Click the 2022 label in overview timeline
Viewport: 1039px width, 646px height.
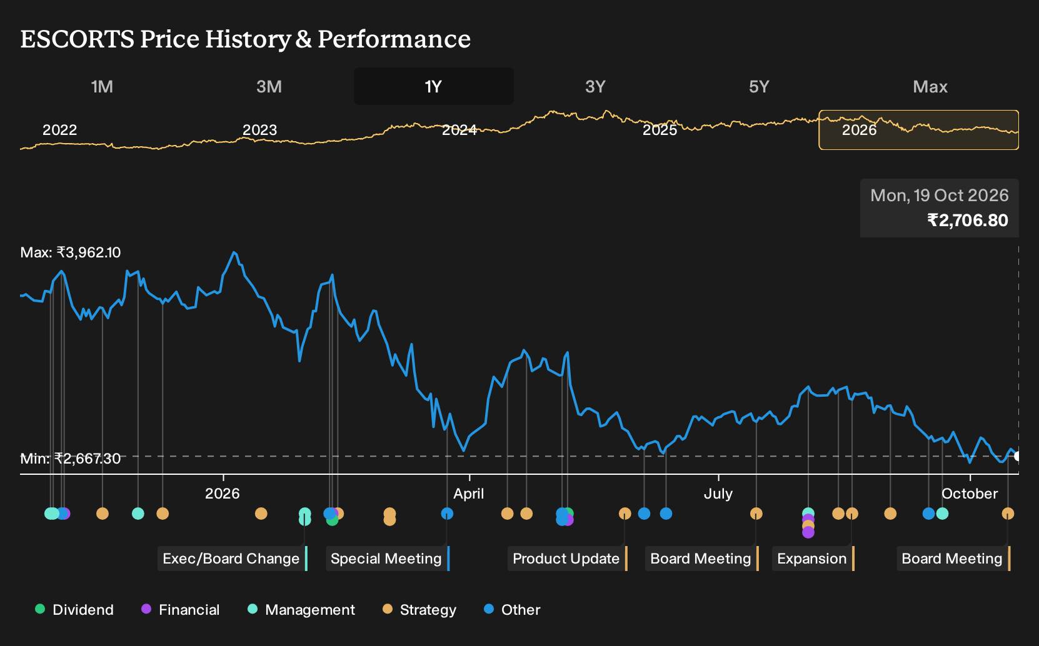[59, 130]
